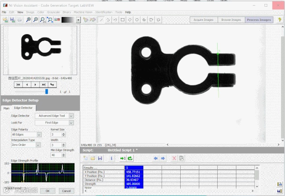Go to next image

tap(35, 84)
